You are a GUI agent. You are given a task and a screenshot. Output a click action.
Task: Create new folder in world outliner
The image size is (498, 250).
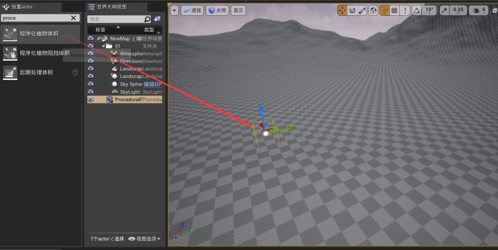coord(157,19)
